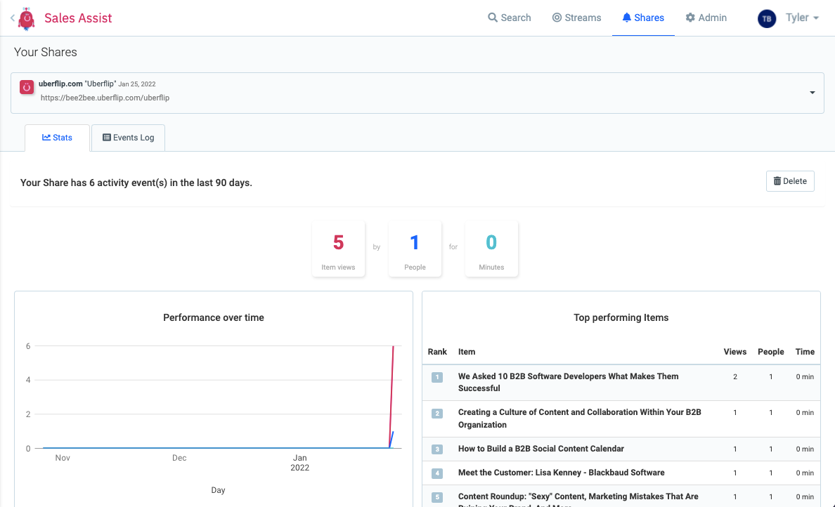The image size is (835, 507).
Task: Click the Item column header
Action: click(x=467, y=352)
